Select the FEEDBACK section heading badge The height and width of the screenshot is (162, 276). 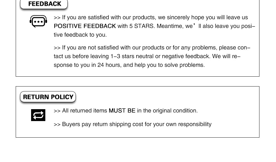(44, 4)
